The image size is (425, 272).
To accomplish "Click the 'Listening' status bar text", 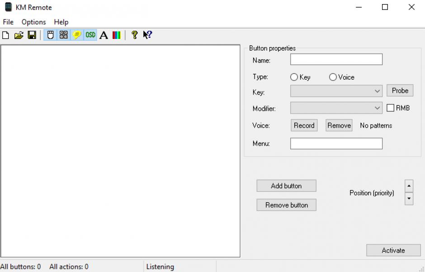I will click(x=160, y=267).
